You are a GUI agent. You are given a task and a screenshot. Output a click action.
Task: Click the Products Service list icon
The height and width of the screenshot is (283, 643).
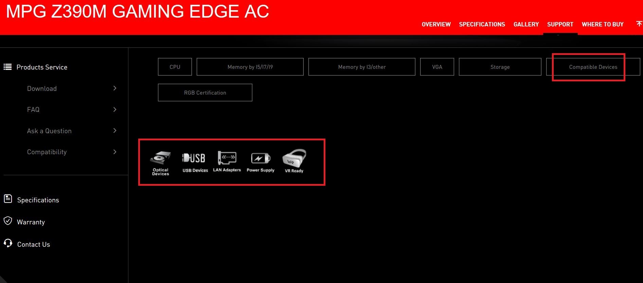click(7, 67)
